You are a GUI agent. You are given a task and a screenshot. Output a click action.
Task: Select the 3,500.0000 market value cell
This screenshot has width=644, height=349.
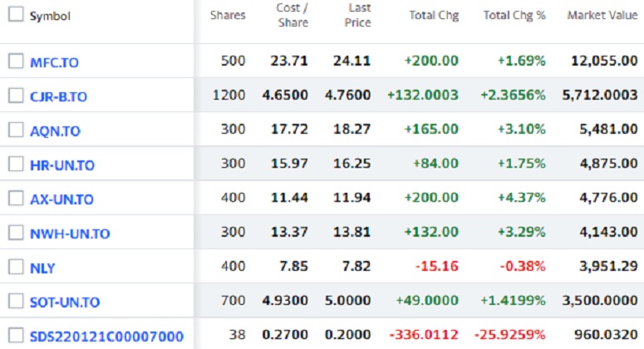[600, 300]
